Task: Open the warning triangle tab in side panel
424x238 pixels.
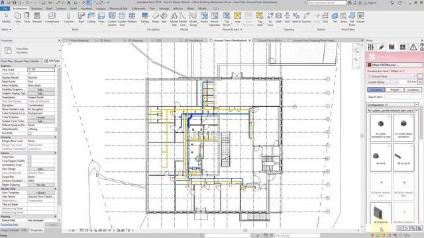Action: tap(413, 47)
